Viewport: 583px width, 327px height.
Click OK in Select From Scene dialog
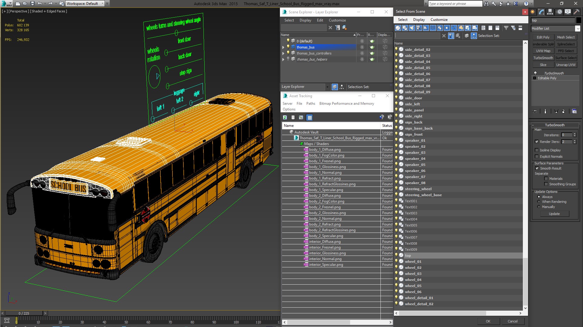coord(488,321)
